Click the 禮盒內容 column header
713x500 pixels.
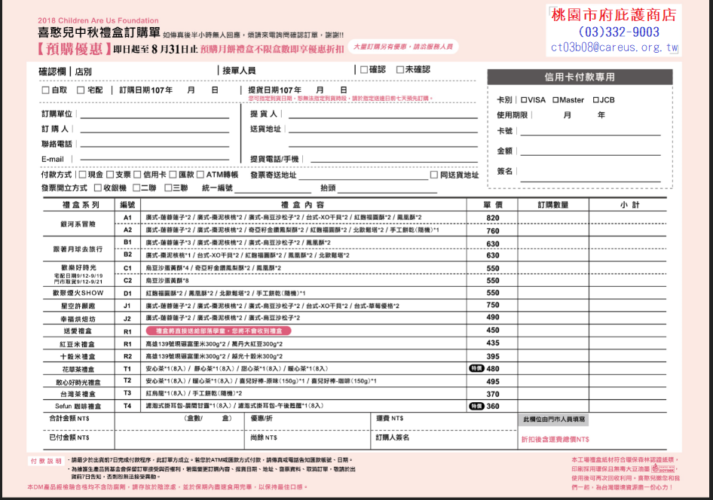pyautogui.click(x=303, y=205)
